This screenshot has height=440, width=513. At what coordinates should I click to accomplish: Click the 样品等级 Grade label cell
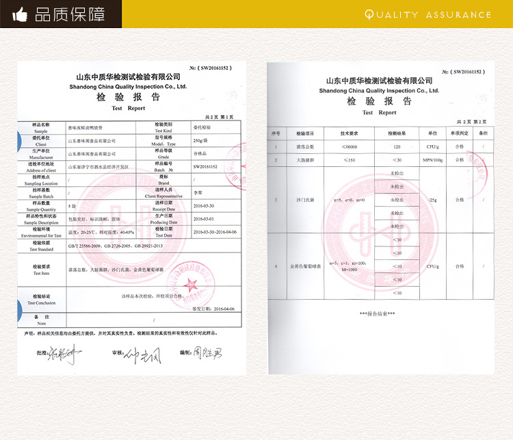coord(163,154)
